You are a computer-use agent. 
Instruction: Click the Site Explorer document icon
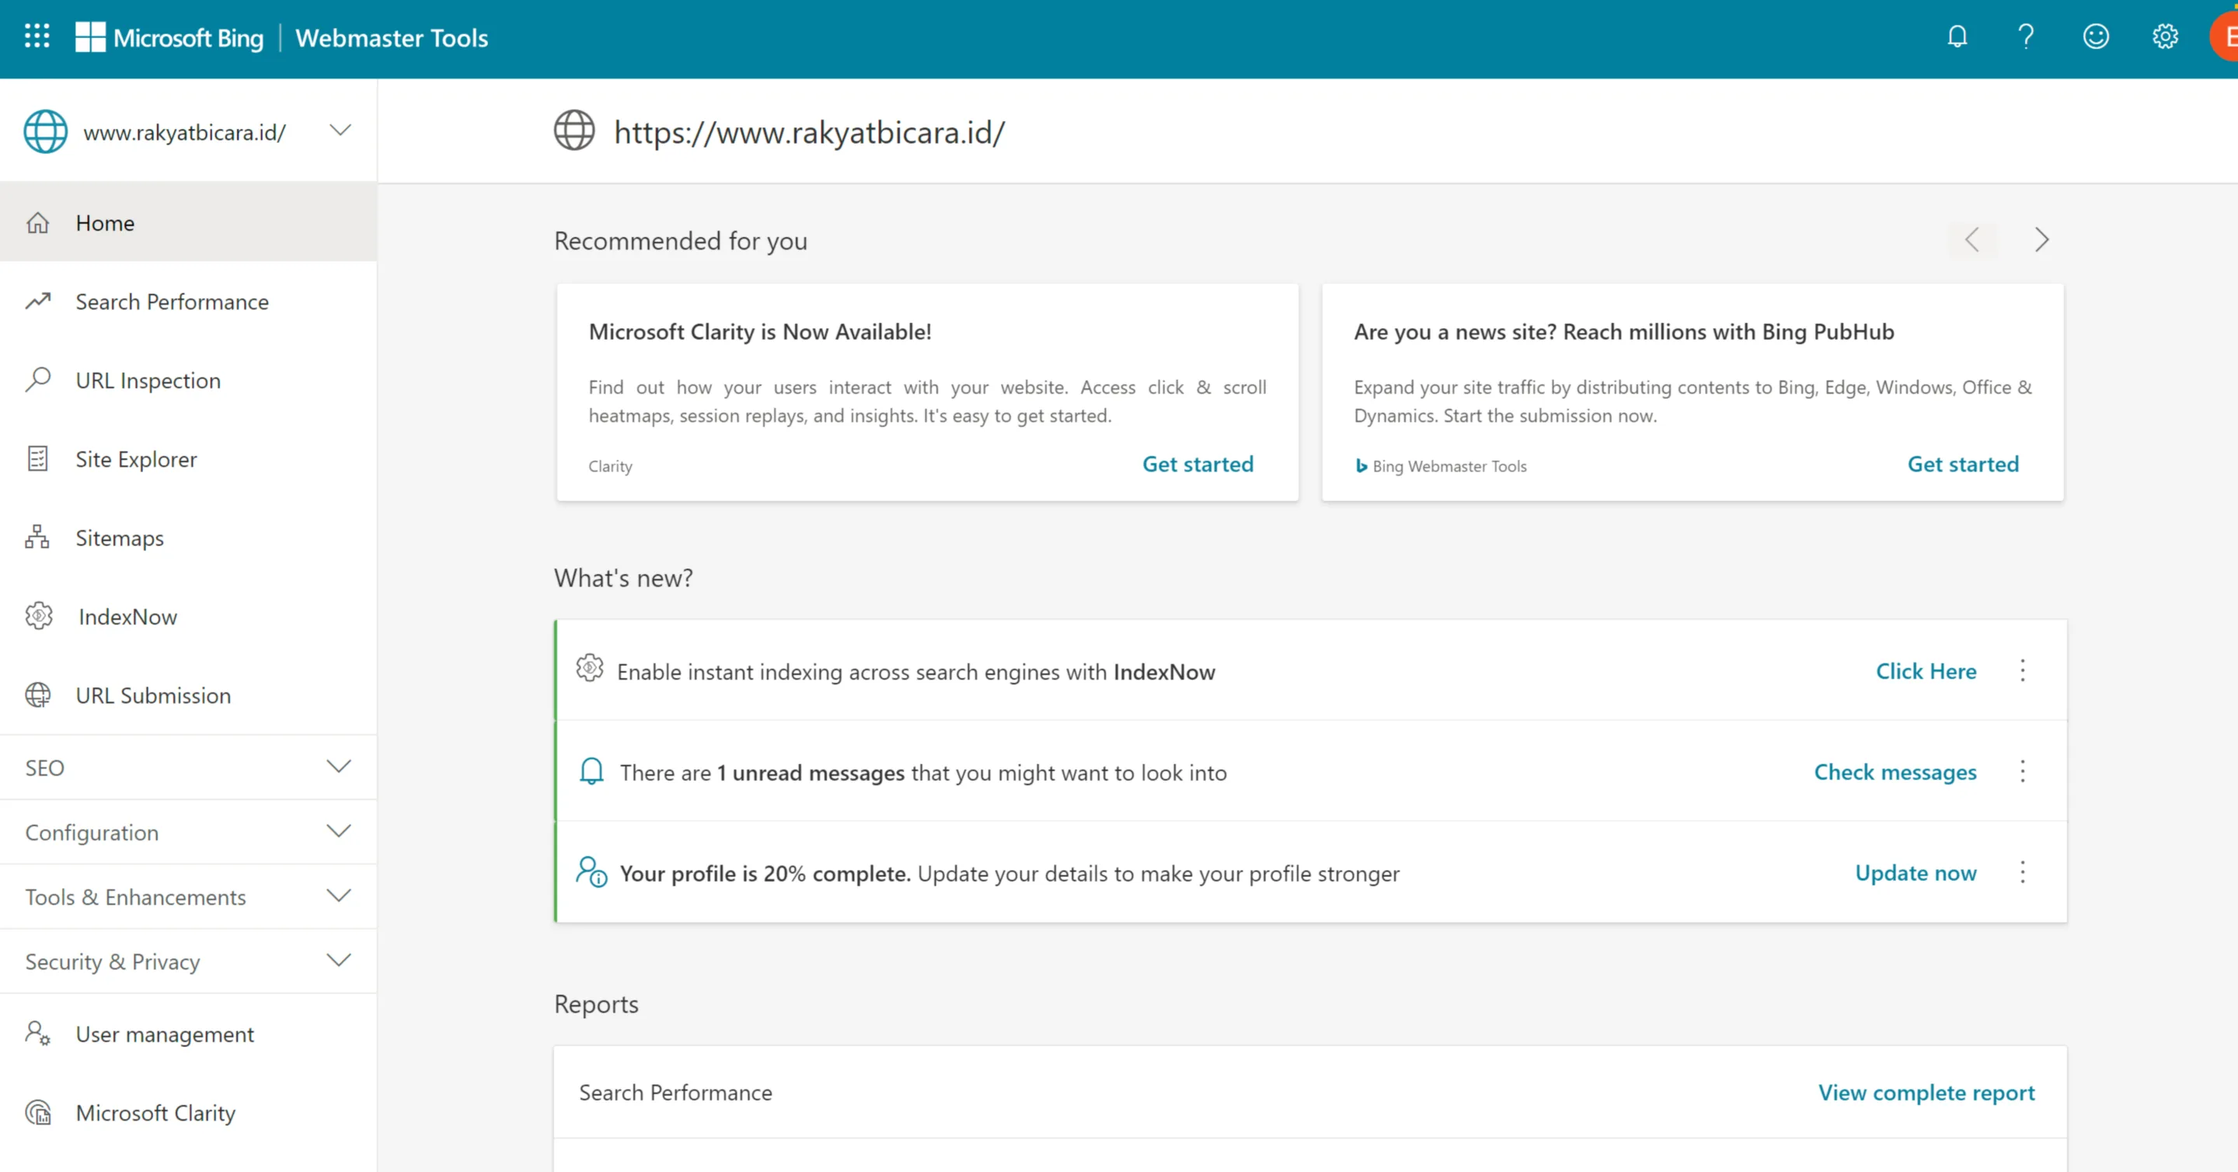coord(37,458)
